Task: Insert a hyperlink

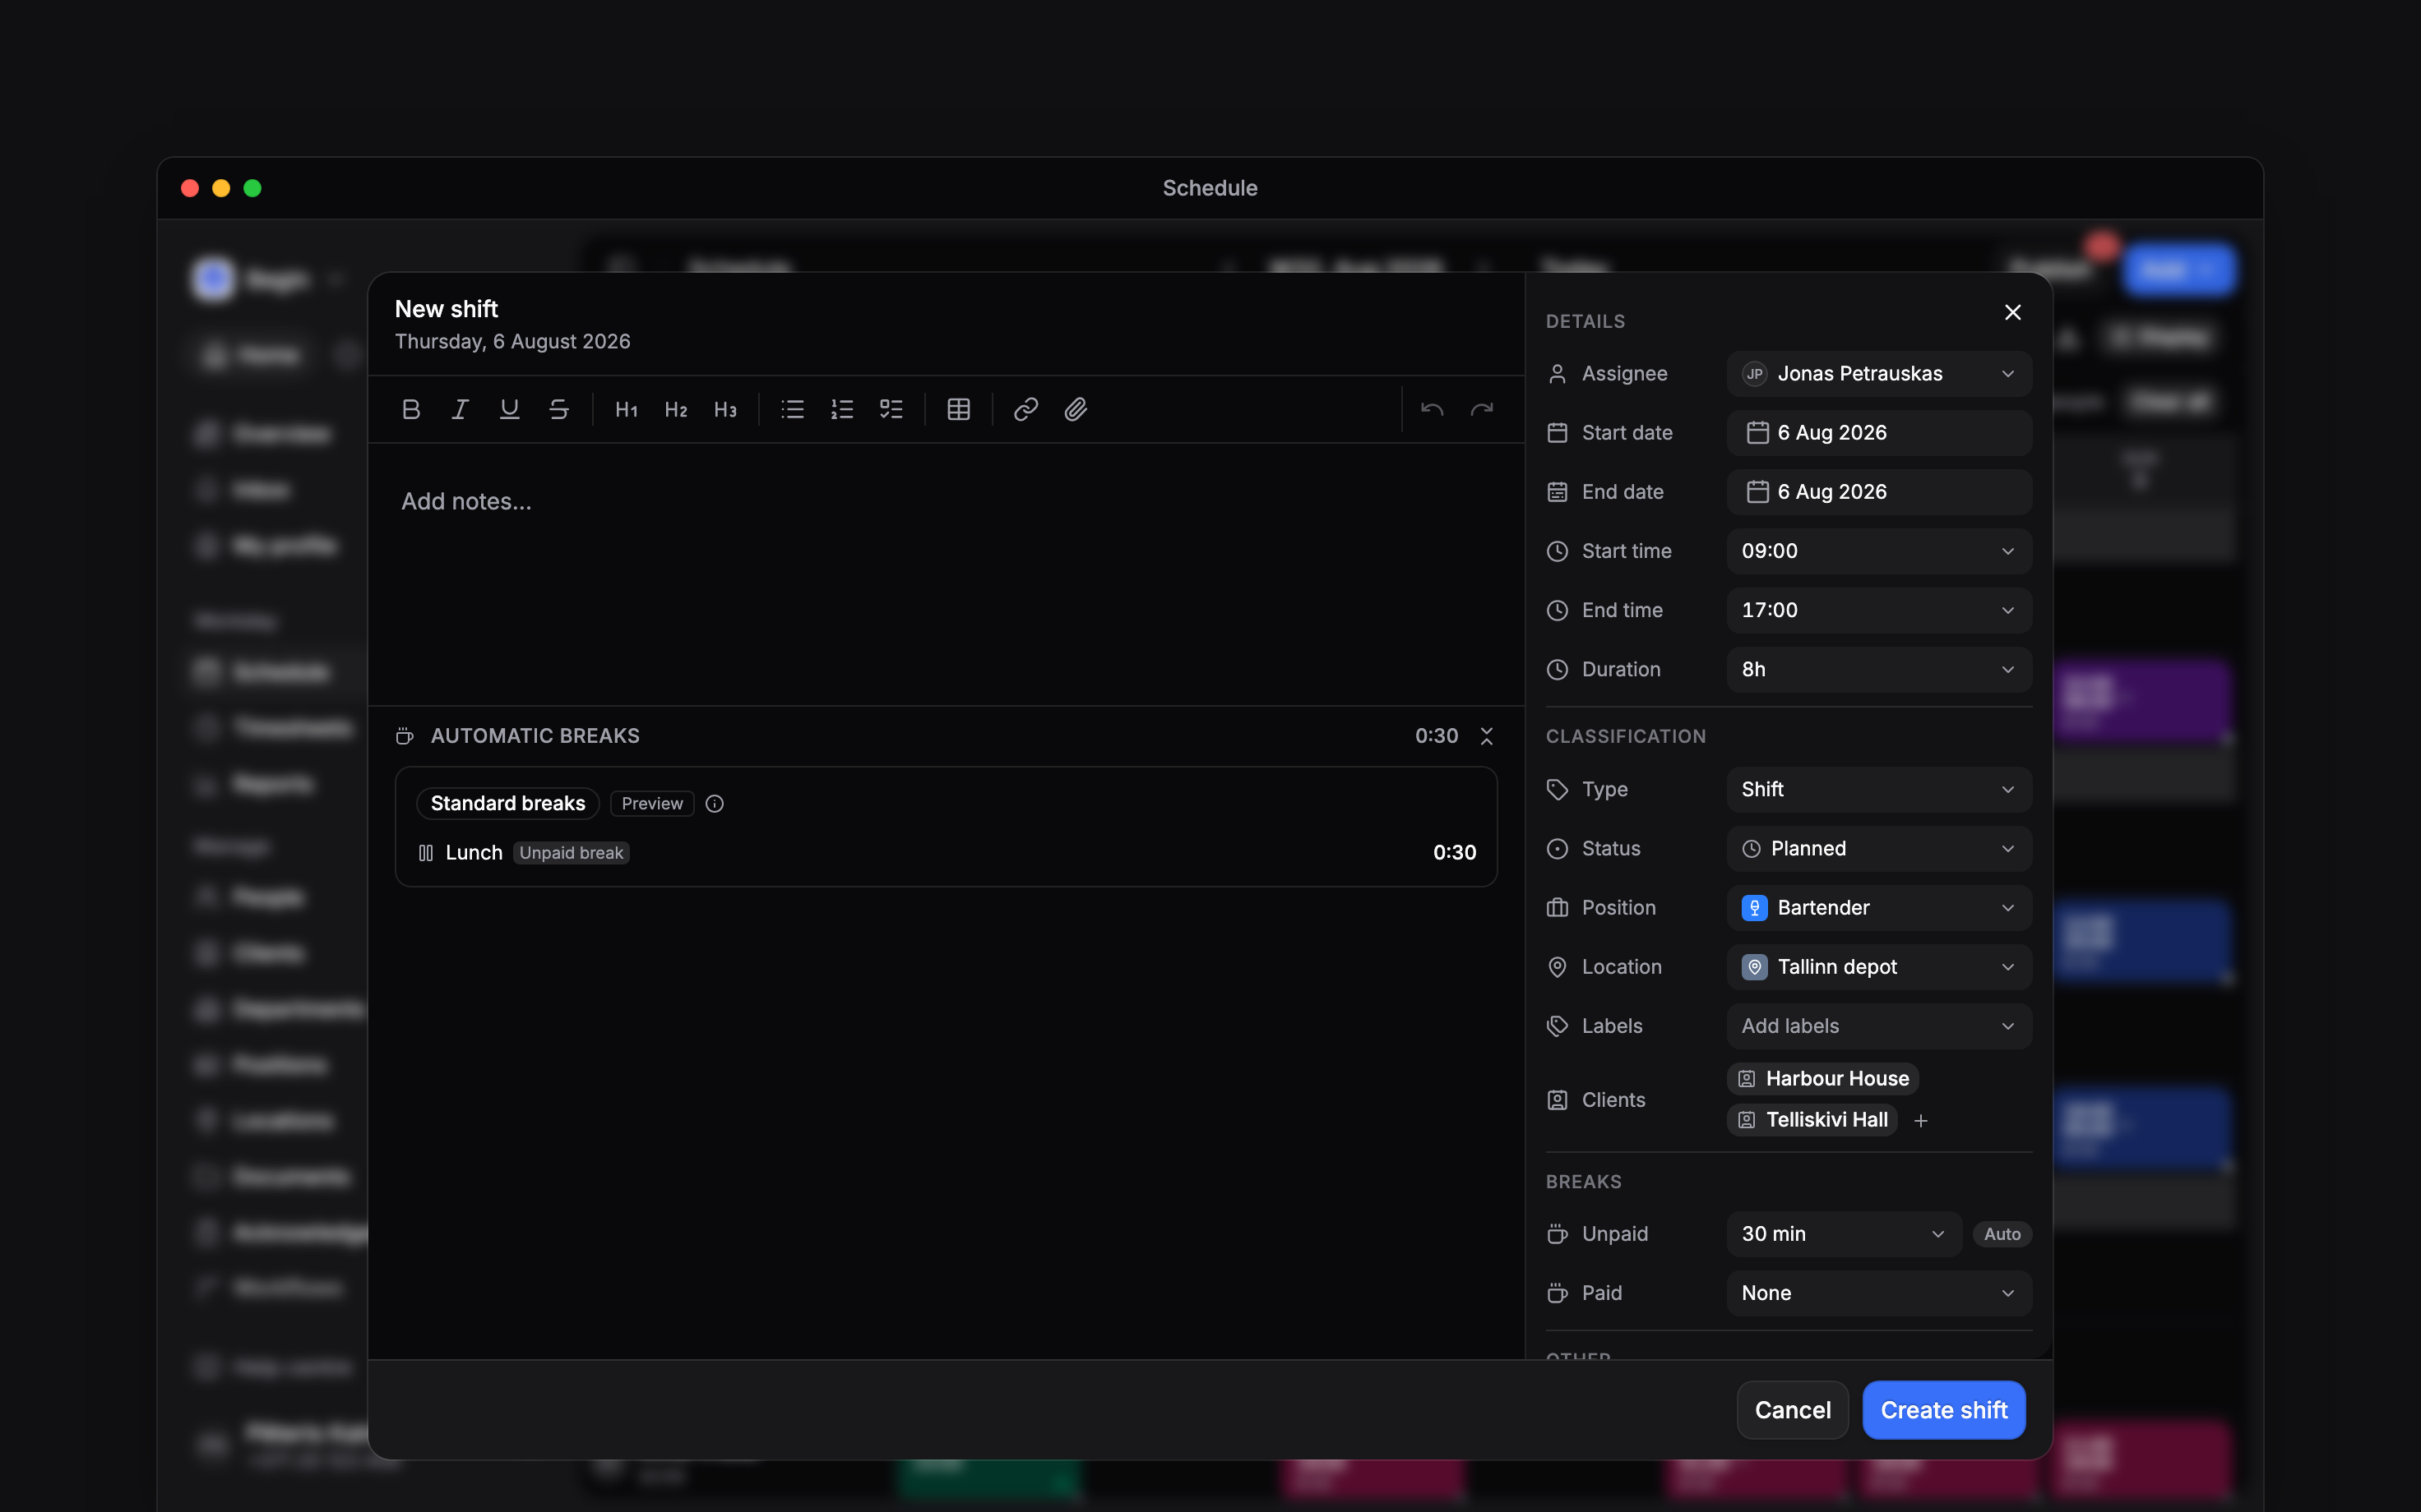Action: pyautogui.click(x=1025, y=409)
